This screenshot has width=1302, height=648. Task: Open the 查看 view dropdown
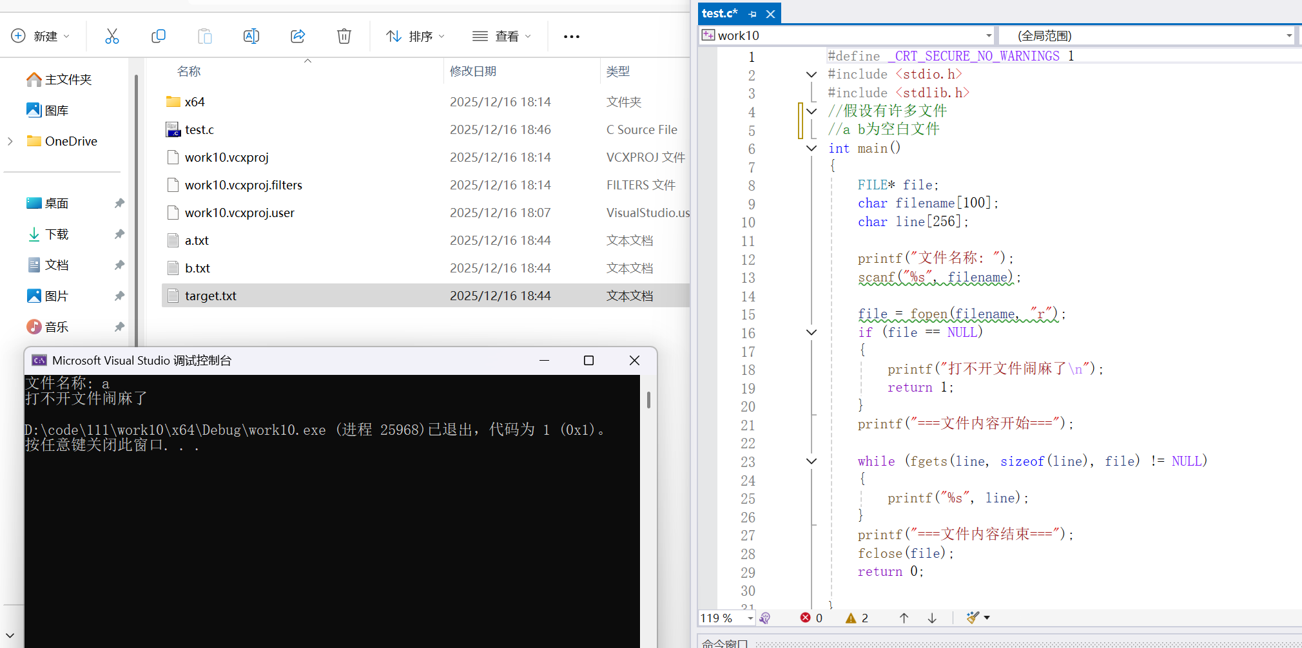(x=501, y=36)
